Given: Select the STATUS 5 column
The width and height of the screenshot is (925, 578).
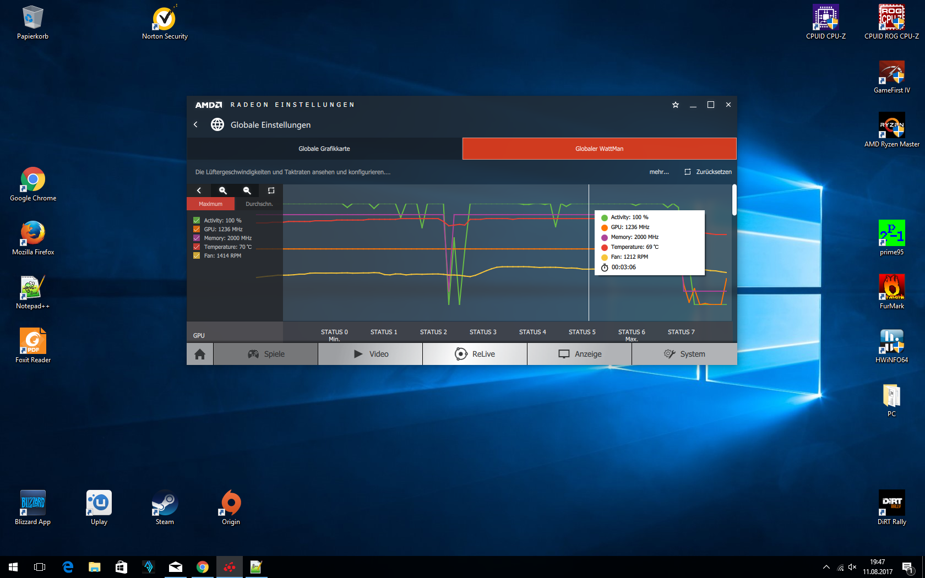Looking at the screenshot, I should (x=582, y=332).
